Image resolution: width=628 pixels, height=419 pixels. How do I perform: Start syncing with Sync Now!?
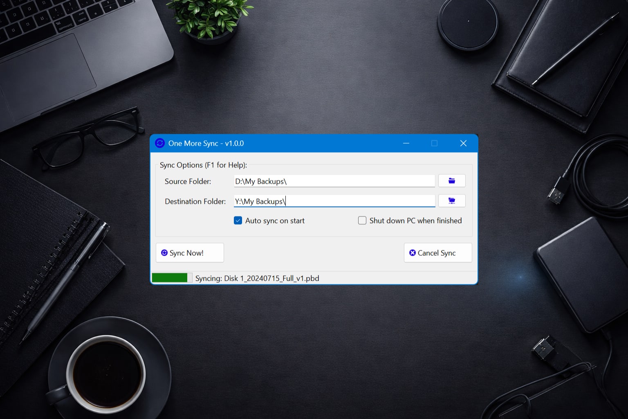(190, 253)
